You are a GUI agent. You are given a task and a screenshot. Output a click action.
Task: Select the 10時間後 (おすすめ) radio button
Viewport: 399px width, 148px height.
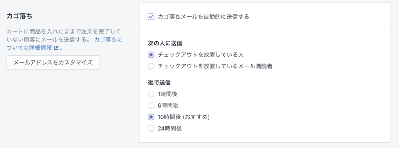pyautogui.click(x=151, y=117)
